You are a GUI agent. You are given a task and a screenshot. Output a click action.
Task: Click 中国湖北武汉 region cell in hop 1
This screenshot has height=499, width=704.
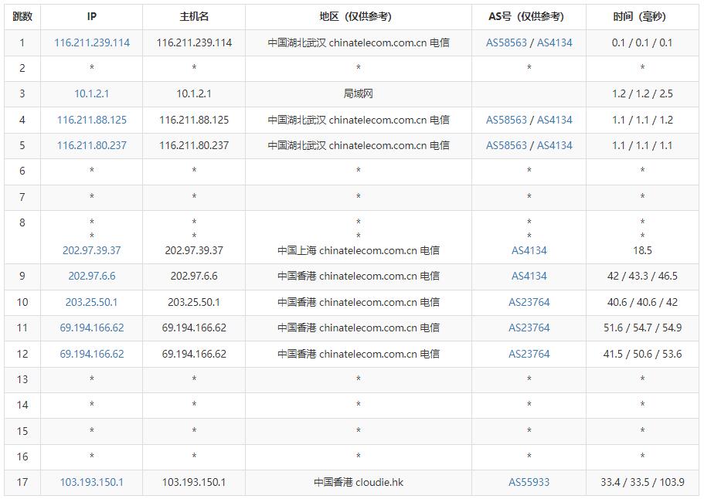point(359,42)
